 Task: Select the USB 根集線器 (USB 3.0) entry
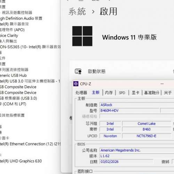(x=18, y=98)
